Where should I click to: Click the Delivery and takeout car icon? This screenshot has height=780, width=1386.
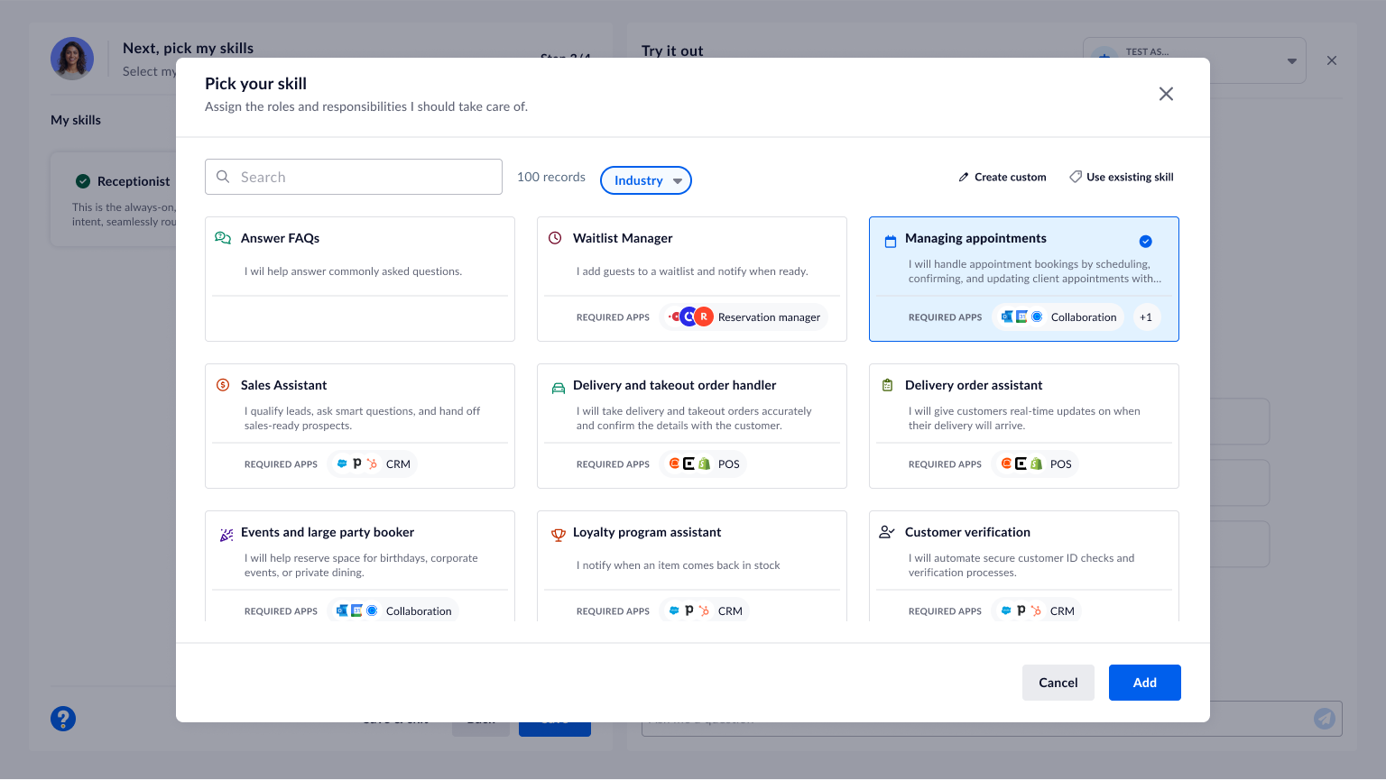click(x=559, y=389)
